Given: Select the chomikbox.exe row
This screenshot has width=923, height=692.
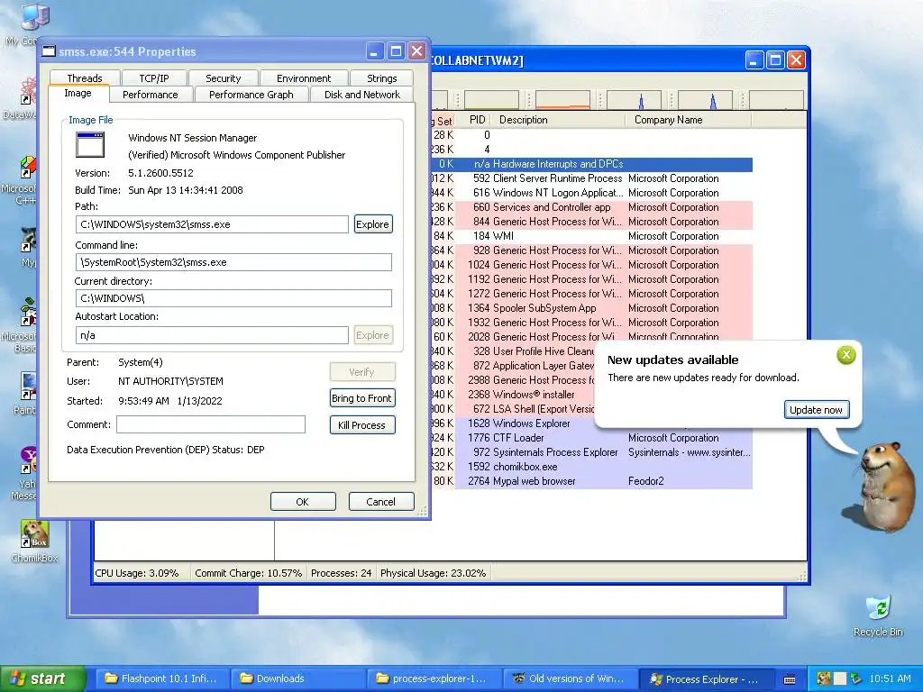Looking at the screenshot, I should click(591, 467).
